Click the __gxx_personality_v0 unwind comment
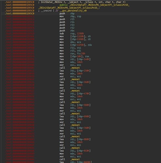This screenshot has height=163, width=161. pyautogui.click(x=62, y=11)
